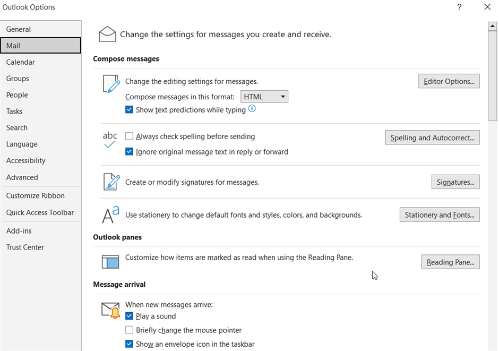Switch to the Calendar settings section

point(20,62)
